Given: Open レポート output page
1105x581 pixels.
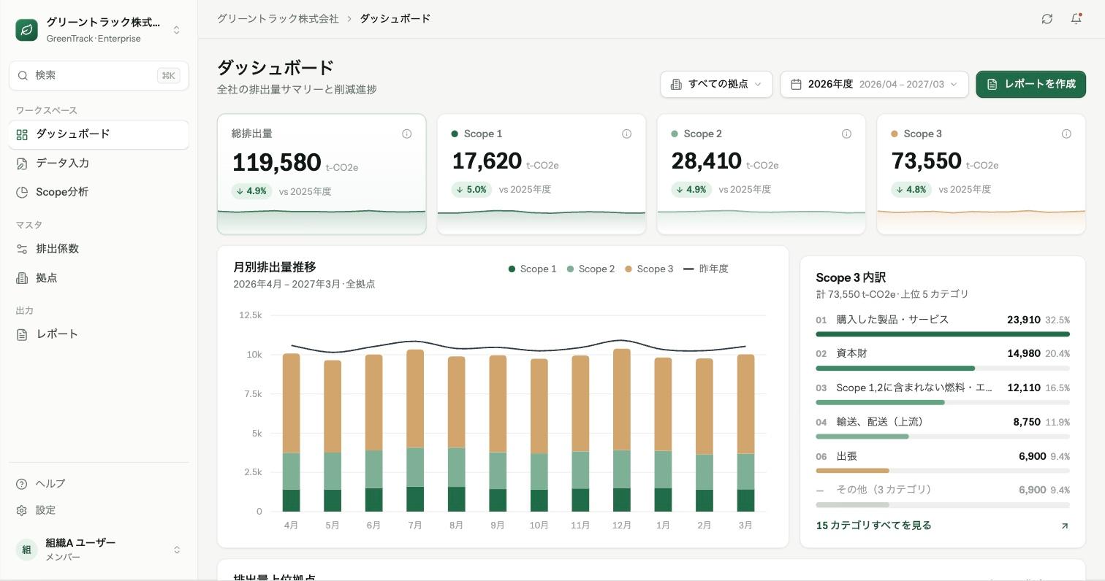Looking at the screenshot, I should coord(99,334).
